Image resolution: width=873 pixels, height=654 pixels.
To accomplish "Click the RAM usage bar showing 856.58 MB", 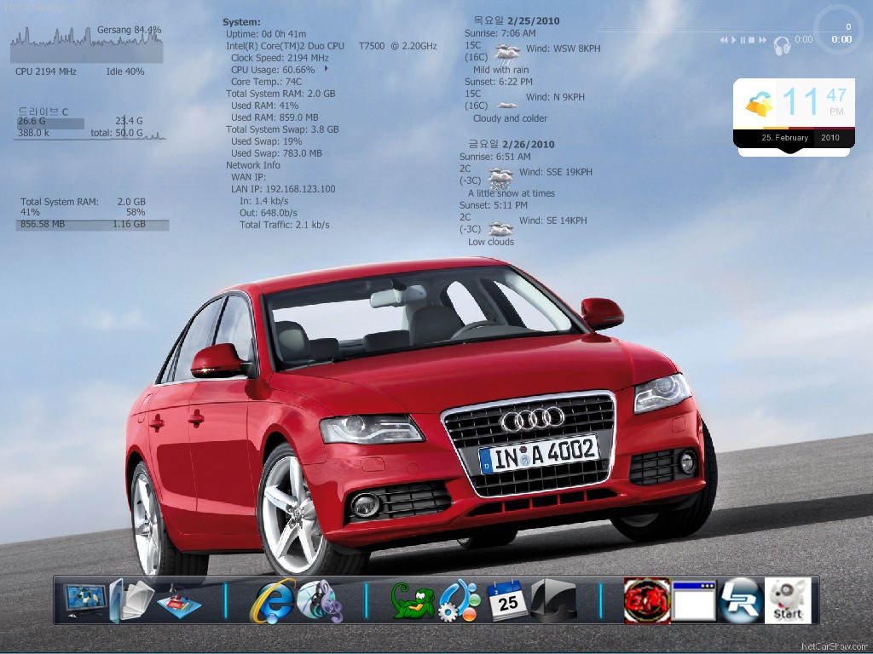I will pos(92,225).
